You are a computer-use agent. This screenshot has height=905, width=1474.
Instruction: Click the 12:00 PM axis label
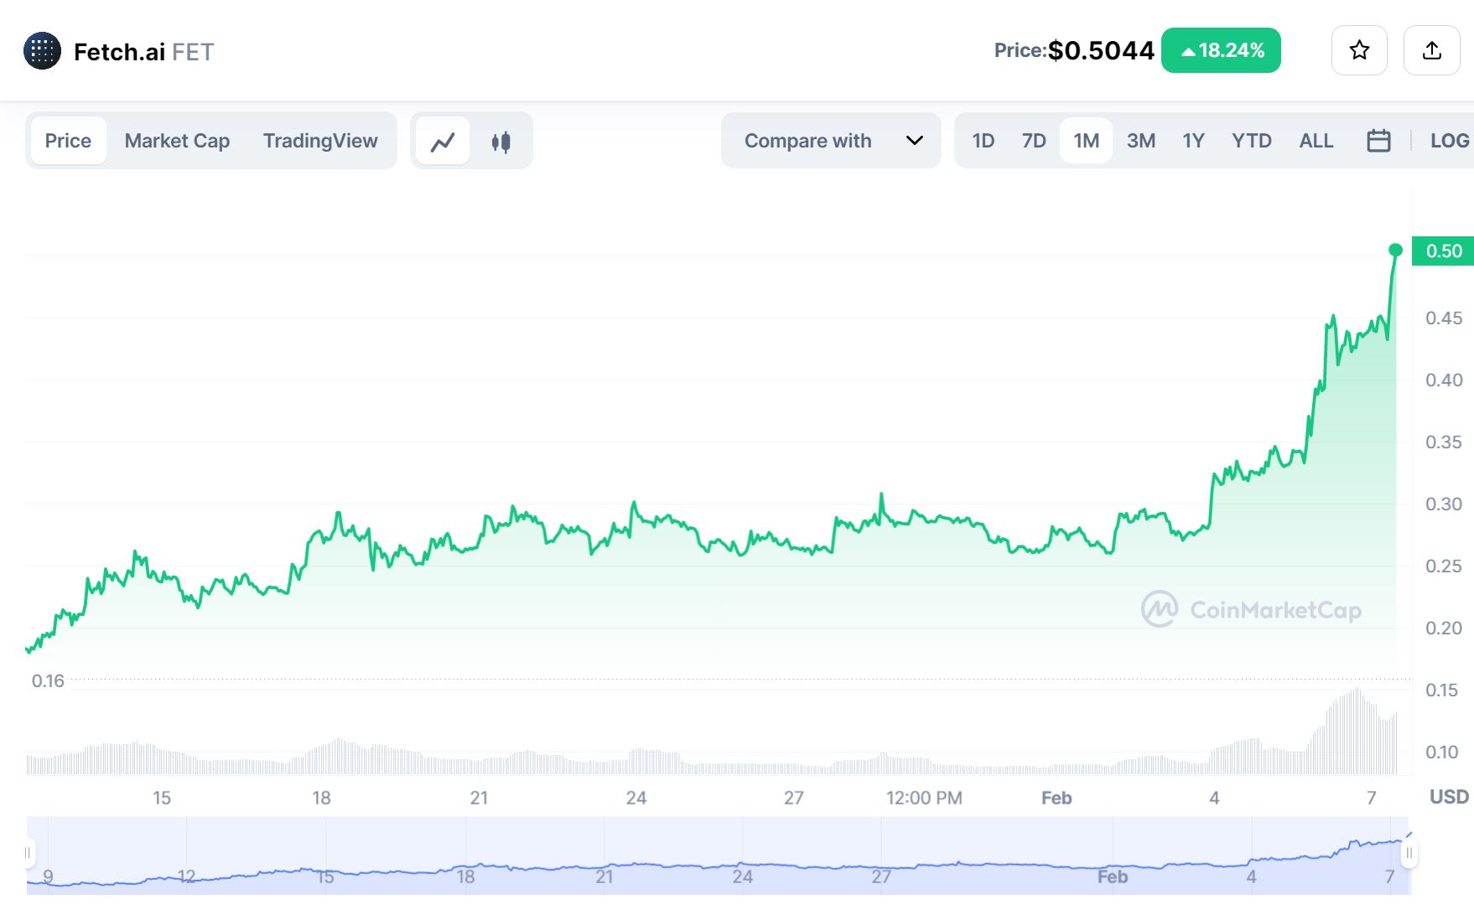pos(924,798)
